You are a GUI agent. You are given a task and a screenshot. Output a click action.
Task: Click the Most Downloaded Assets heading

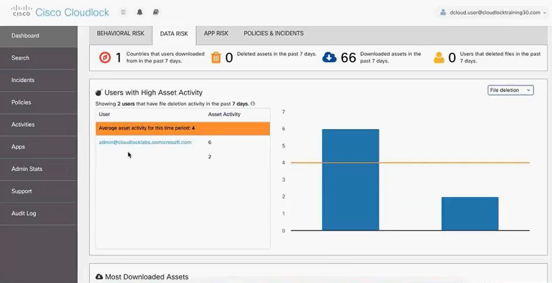(147, 277)
